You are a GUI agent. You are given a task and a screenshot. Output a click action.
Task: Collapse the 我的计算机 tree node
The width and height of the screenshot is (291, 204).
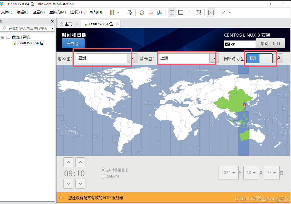point(3,37)
